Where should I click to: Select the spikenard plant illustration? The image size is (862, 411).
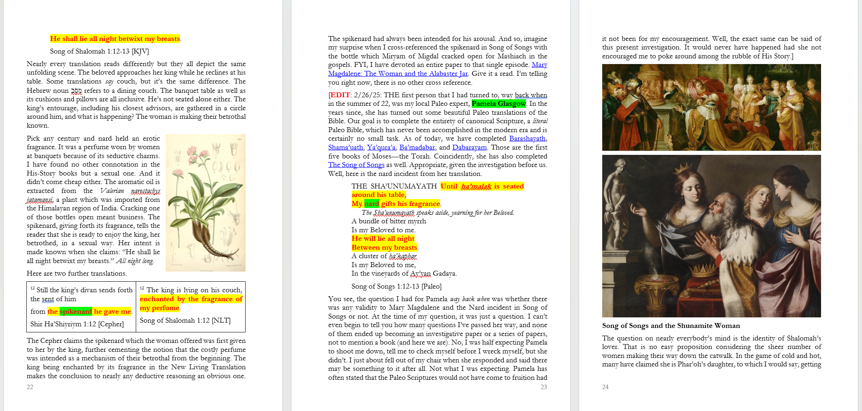coord(205,203)
